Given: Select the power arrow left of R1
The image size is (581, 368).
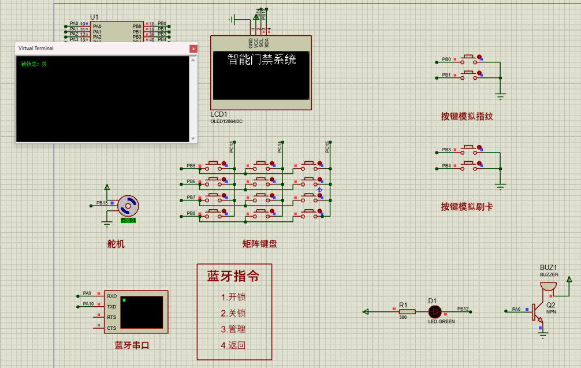Looking at the screenshot, I should point(365,312).
